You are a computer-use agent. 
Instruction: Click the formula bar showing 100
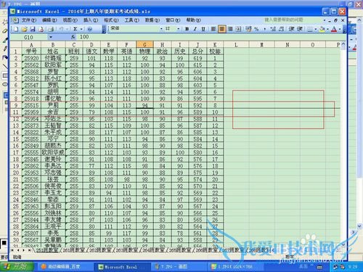pos(211,37)
